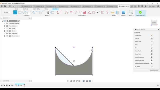The width and height of the screenshot is (160, 90).
Task: Click the Front face of ViewCube
Action: [154, 22]
